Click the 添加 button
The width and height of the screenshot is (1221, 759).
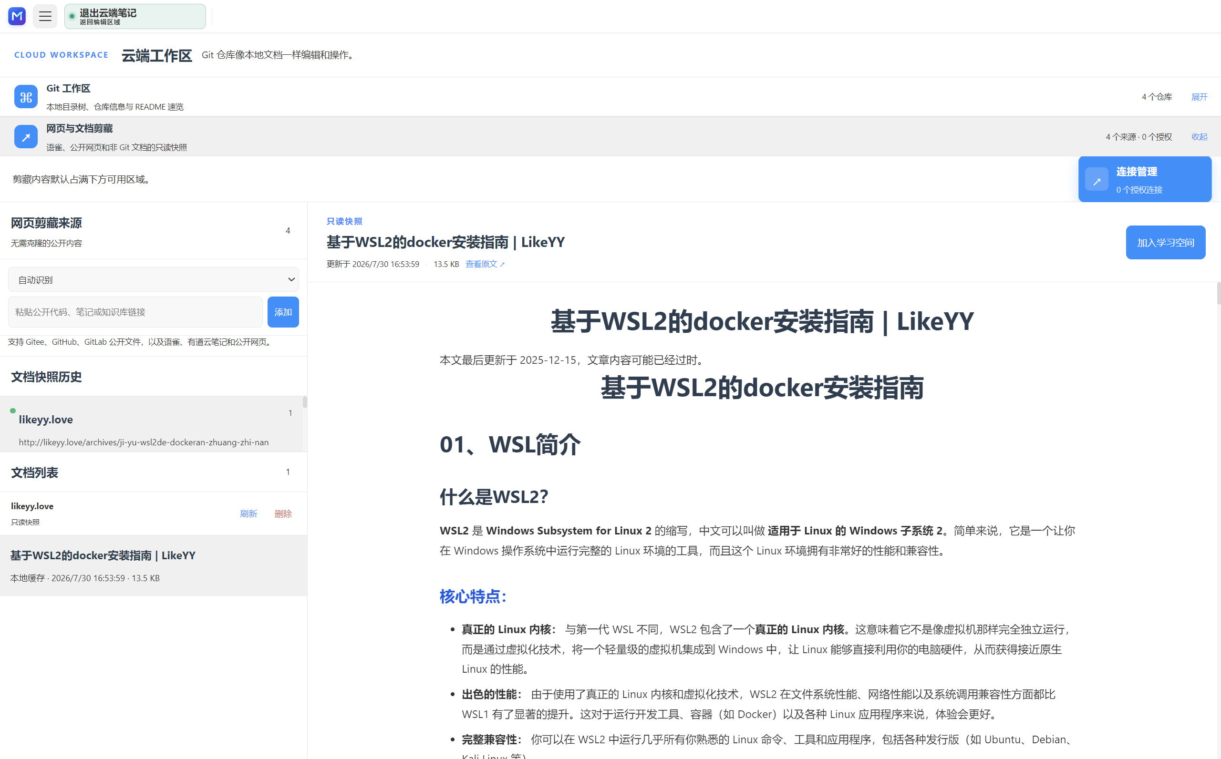point(283,312)
